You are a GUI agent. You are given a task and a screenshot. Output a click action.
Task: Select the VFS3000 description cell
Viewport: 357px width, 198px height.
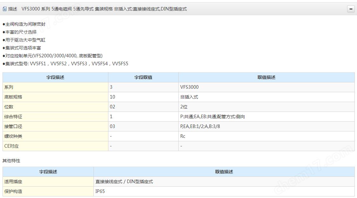click(x=266, y=87)
